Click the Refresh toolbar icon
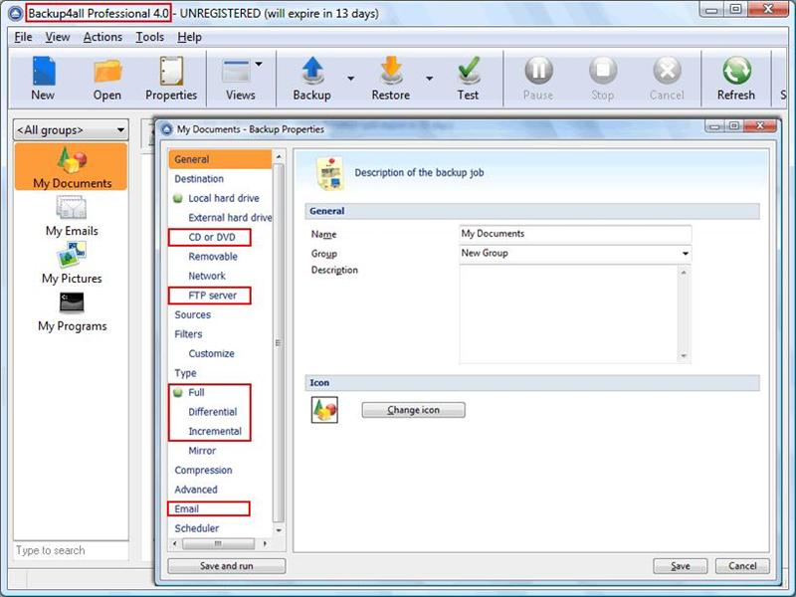796x597 pixels. click(x=736, y=70)
